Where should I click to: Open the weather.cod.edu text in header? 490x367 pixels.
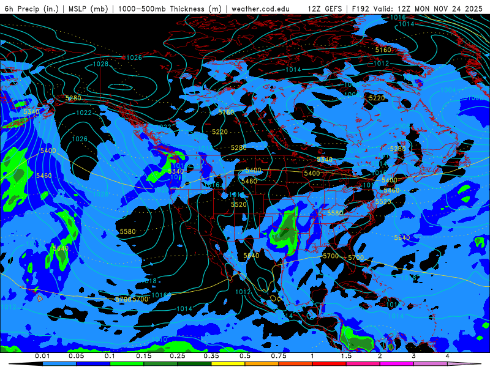tap(260, 9)
